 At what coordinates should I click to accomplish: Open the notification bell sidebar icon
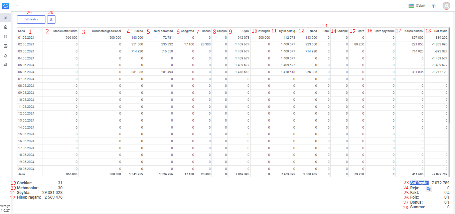[5, 56]
